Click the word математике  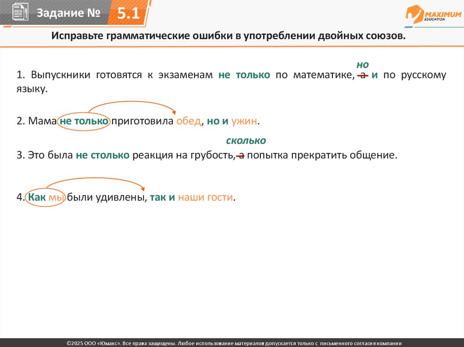click(324, 75)
